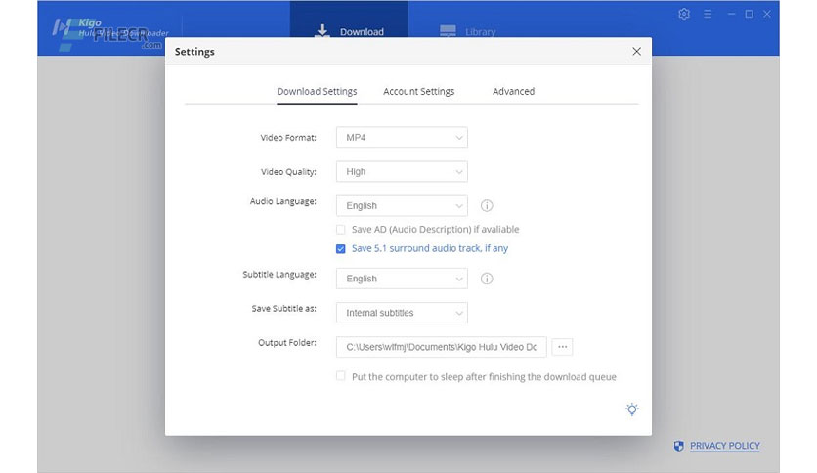Screen dimensions: 817x473
Task: Click the Save 5.1 surround audio label
Action: pos(430,248)
